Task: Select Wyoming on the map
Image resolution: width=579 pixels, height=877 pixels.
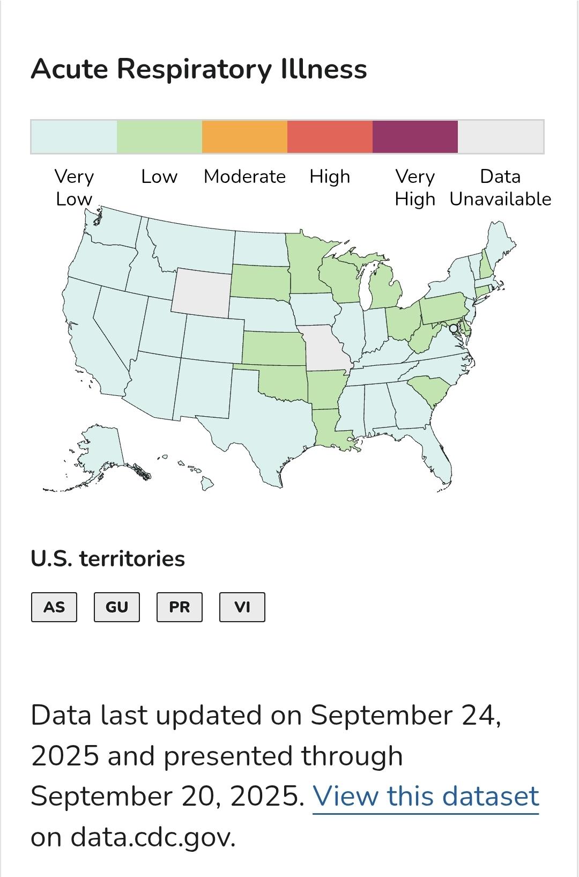Action: click(201, 293)
